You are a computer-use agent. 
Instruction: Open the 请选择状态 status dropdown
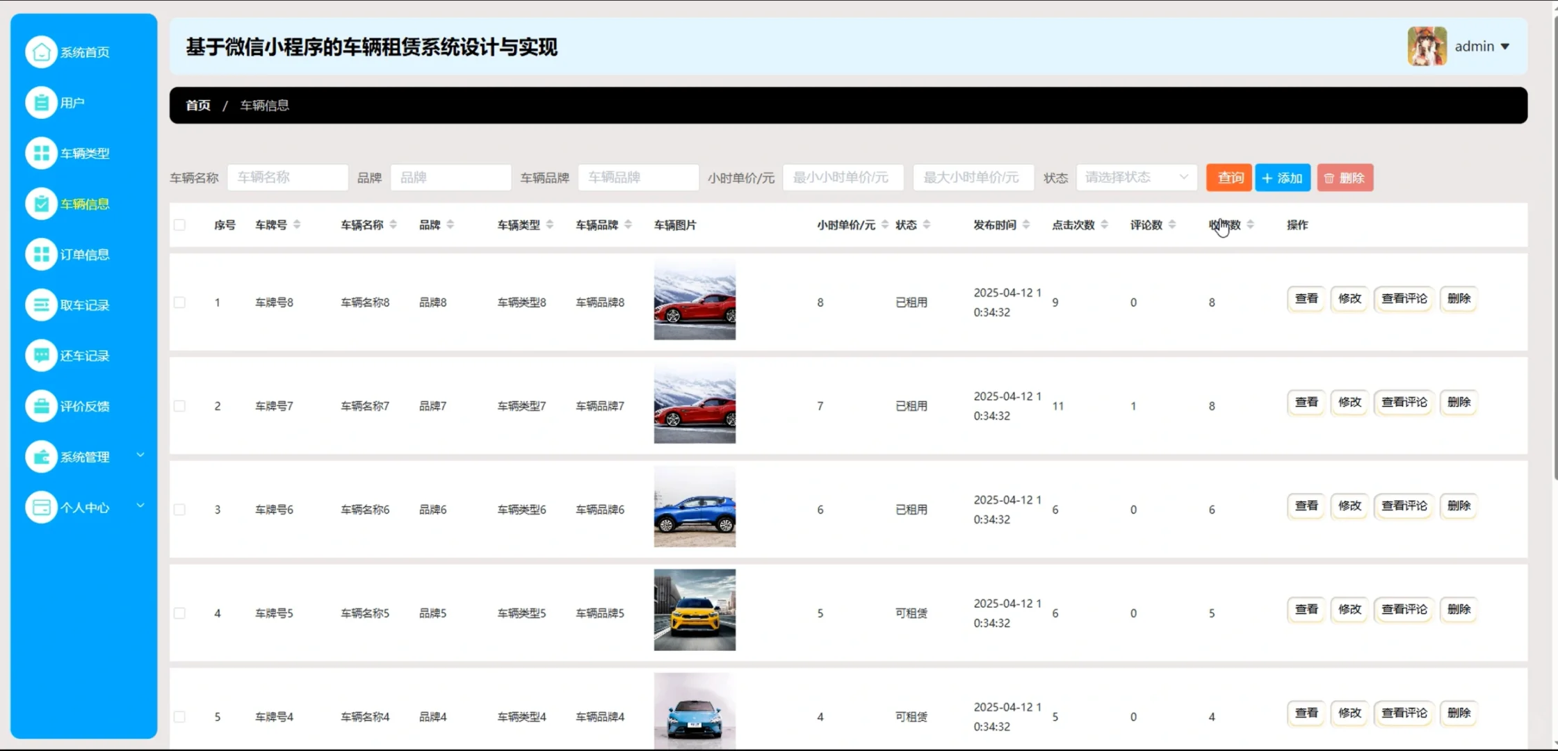1135,177
